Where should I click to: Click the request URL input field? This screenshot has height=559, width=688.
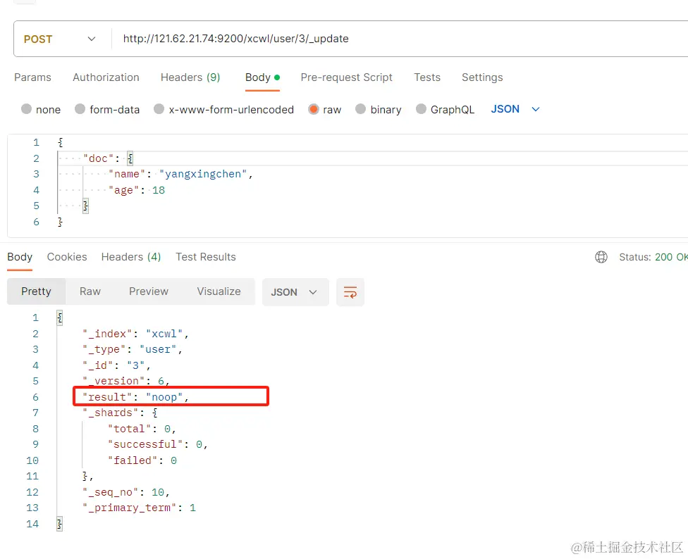399,39
